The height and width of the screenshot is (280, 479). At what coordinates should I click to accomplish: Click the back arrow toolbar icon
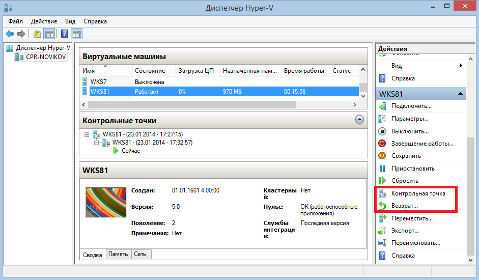tap(10, 34)
